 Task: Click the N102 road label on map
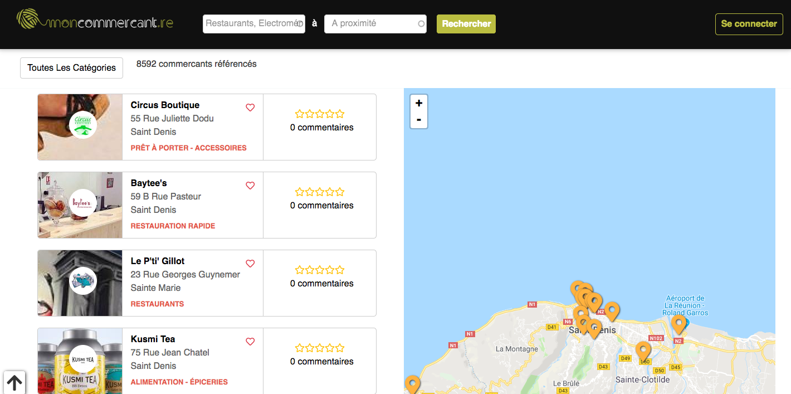click(656, 338)
